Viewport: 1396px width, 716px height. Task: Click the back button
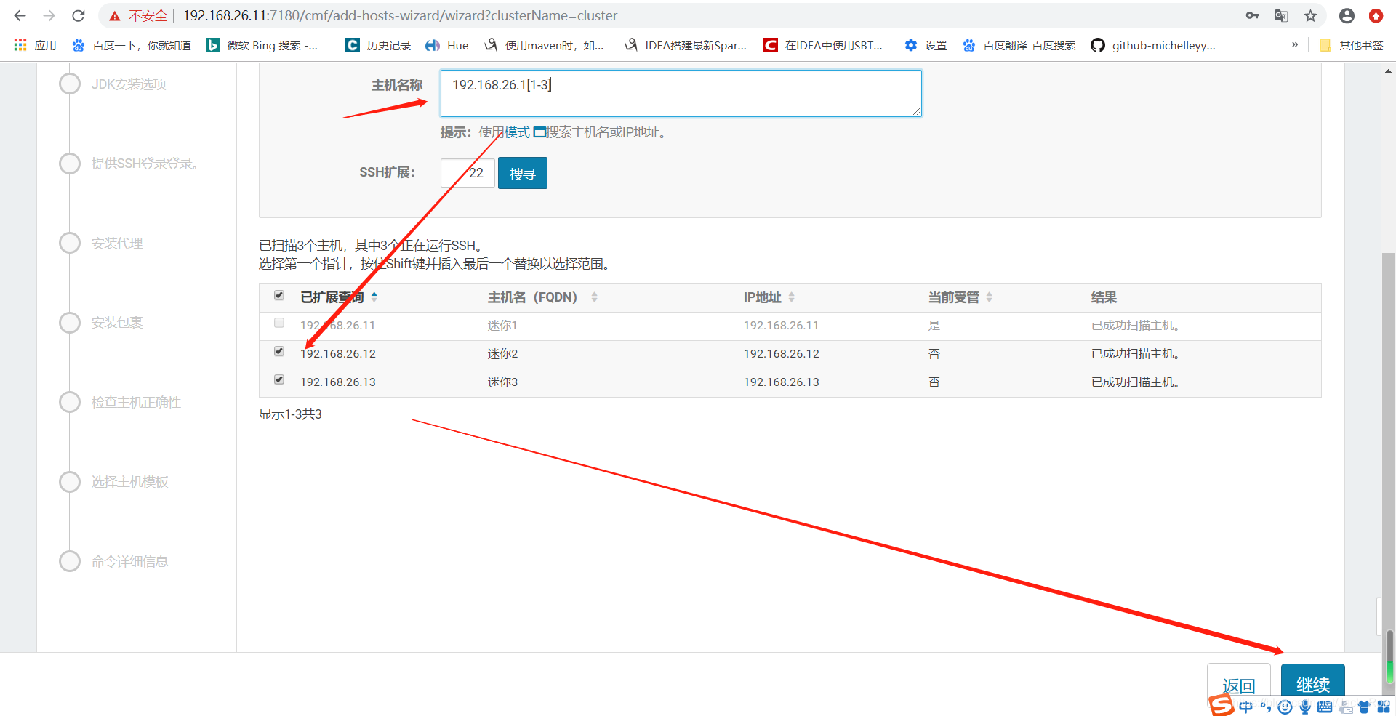[1239, 684]
